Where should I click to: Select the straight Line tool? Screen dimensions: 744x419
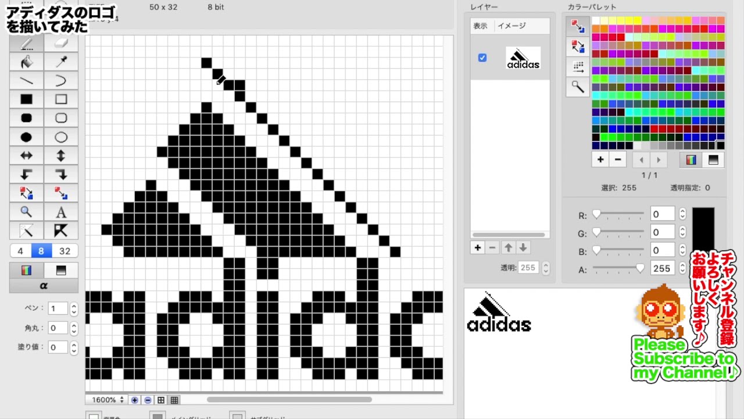point(26,81)
